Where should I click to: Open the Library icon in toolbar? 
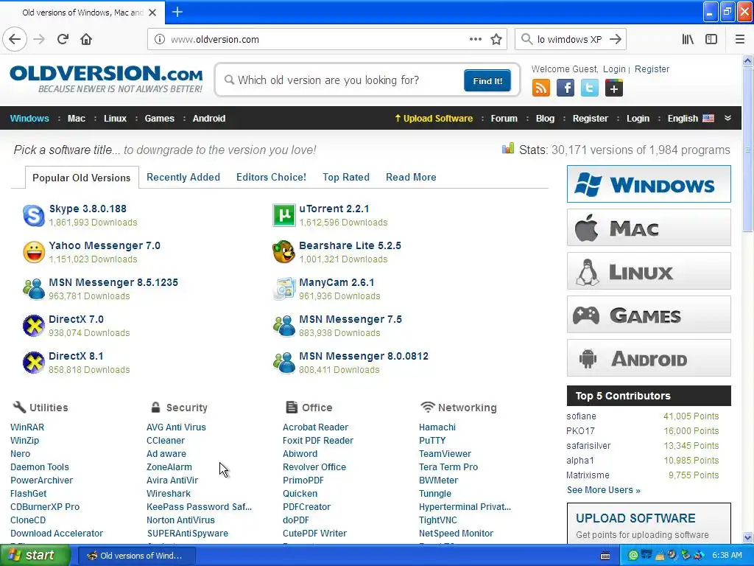tap(688, 39)
